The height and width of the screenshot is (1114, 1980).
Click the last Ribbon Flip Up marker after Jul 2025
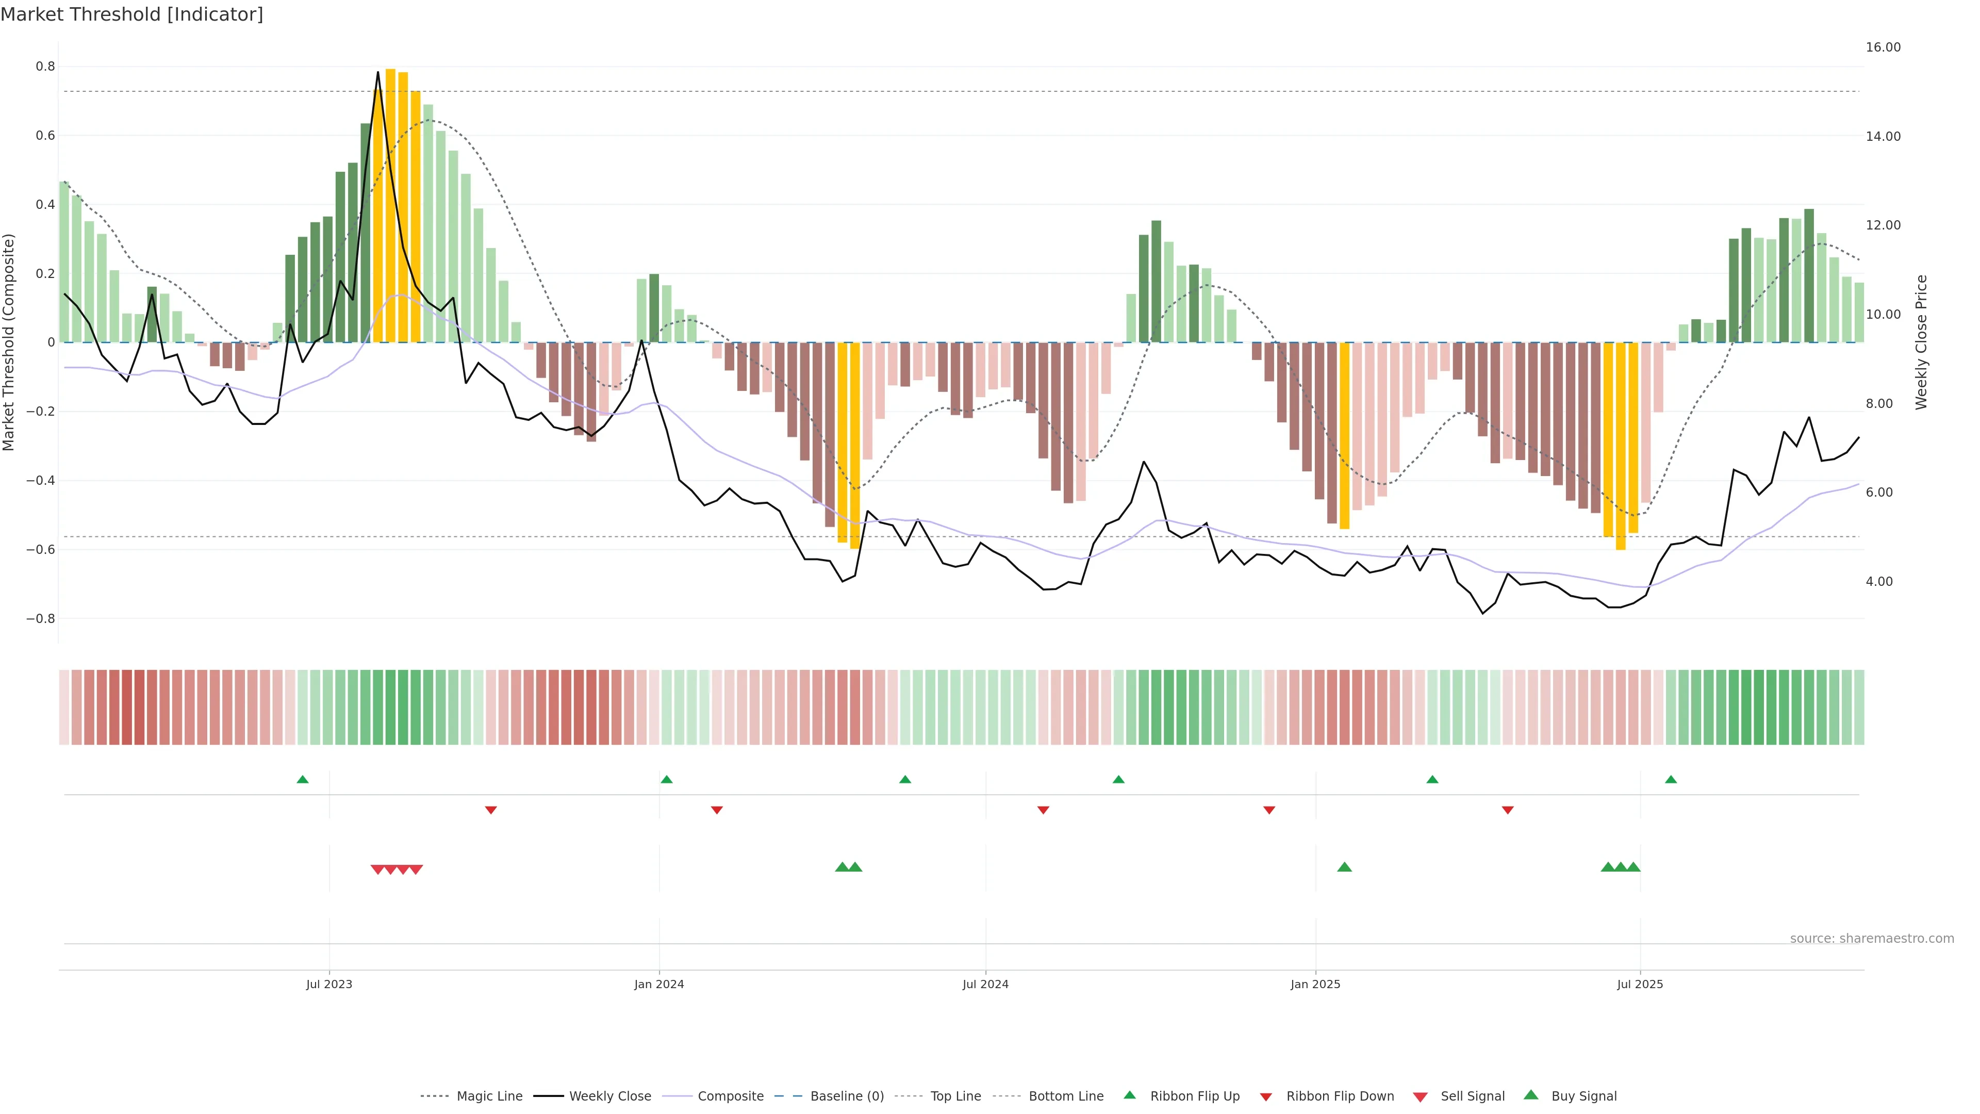(x=1671, y=780)
